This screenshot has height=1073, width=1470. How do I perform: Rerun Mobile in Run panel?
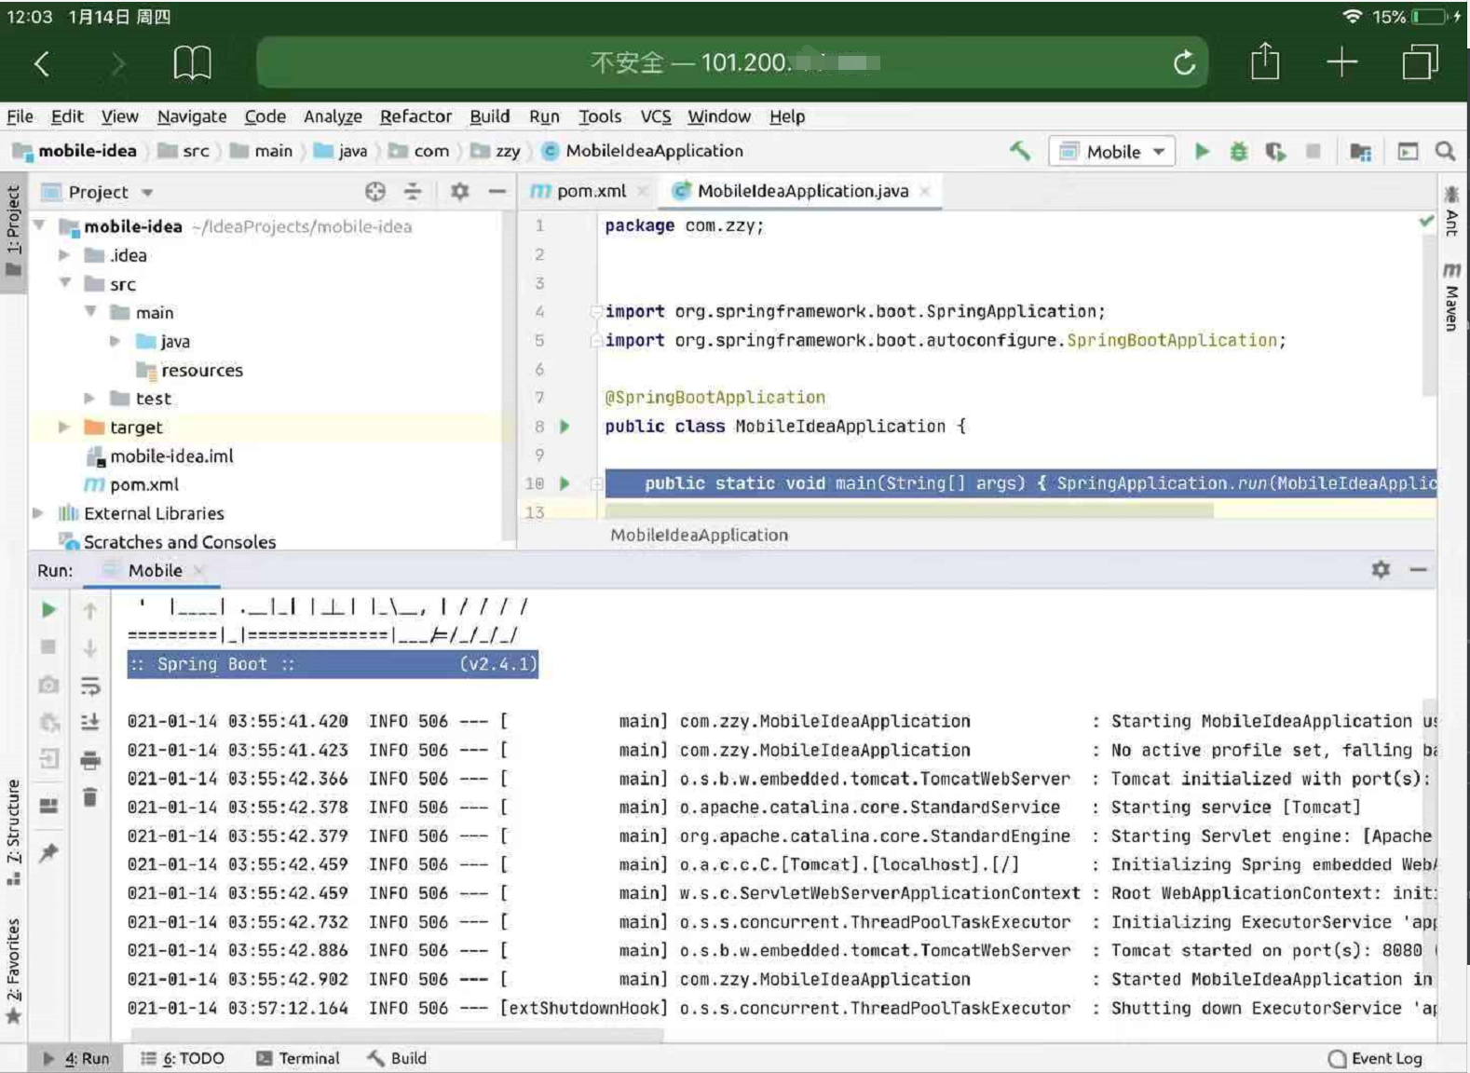pos(48,610)
